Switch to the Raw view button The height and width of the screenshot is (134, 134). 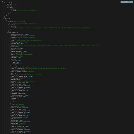123,2
